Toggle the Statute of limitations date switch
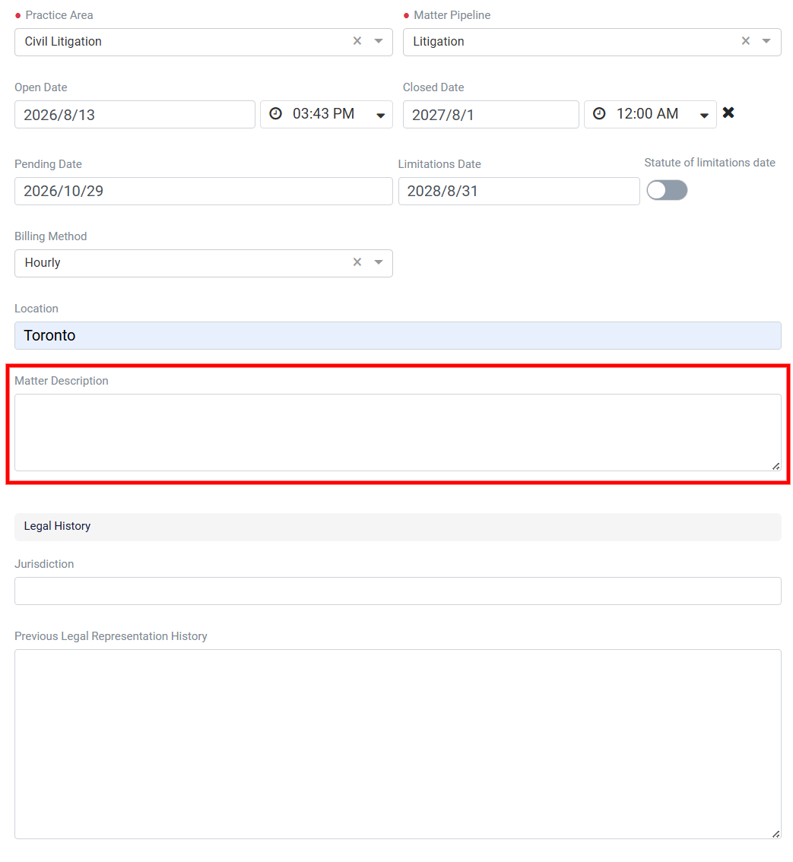 (667, 190)
